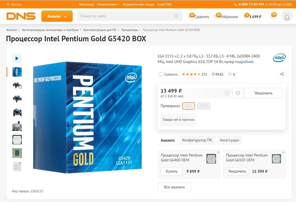
Task: Check the Сравнить checkbox
Action: click(x=161, y=74)
